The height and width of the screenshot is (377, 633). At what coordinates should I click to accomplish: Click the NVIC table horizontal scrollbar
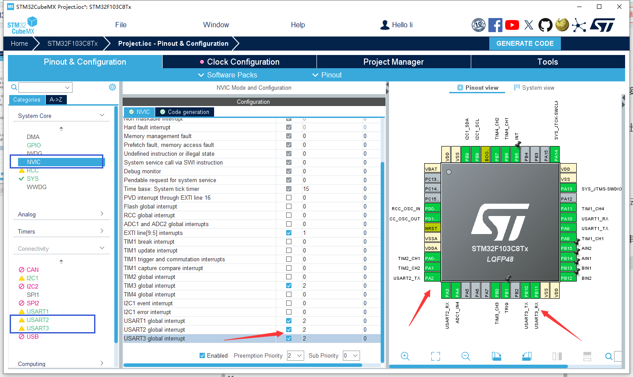point(243,365)
